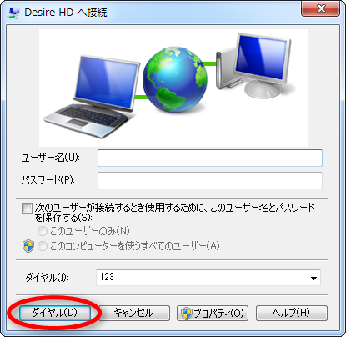The height and width of the screenshot is (337, 346).
Task: Open プロパティ(O) properties button
Action: coord(213,314)
